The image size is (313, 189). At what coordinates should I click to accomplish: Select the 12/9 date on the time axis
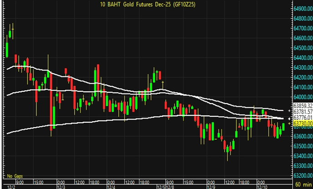coord(210,186)
